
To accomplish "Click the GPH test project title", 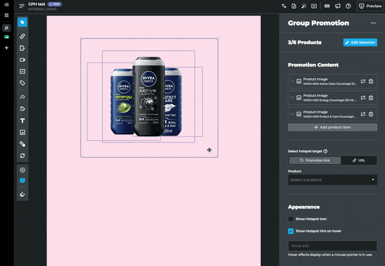I will 37,4.
